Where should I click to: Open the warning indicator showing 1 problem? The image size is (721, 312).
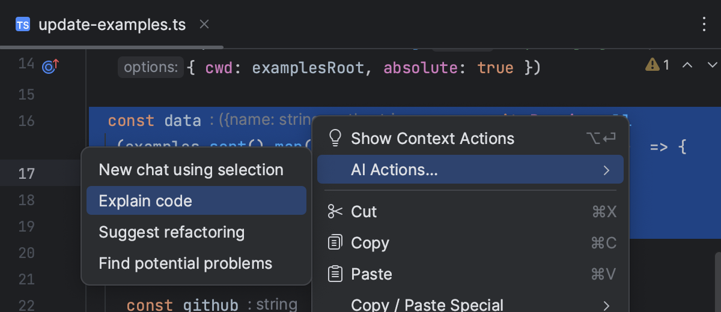pyautogui.click(x=657, y=65)
